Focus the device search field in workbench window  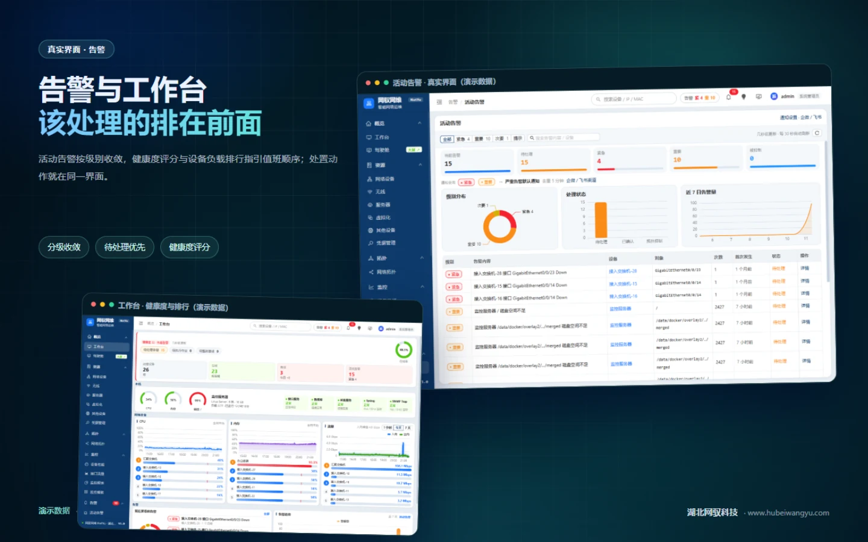tap(280, 326)
